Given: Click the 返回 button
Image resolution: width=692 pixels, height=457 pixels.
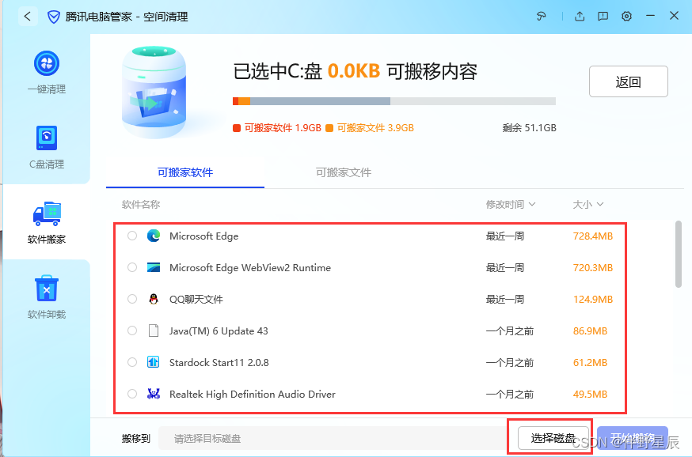Looking at the screenshot, I should pyautogui.click(x=629, y=81).
